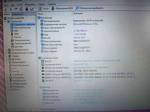This screenshot has width=150, height=112.
Task: Select AIDA64 v6.90.6500 root node
Action: pos(14,18)
